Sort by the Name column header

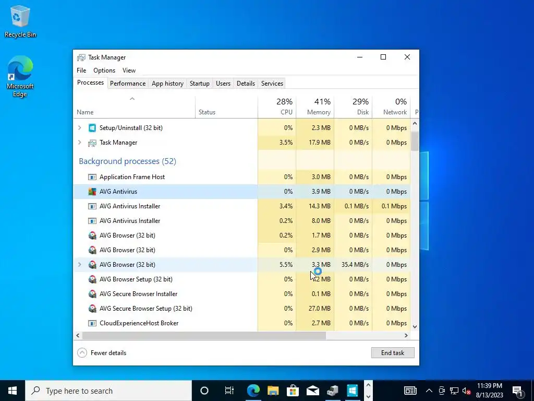click(134, 107)
